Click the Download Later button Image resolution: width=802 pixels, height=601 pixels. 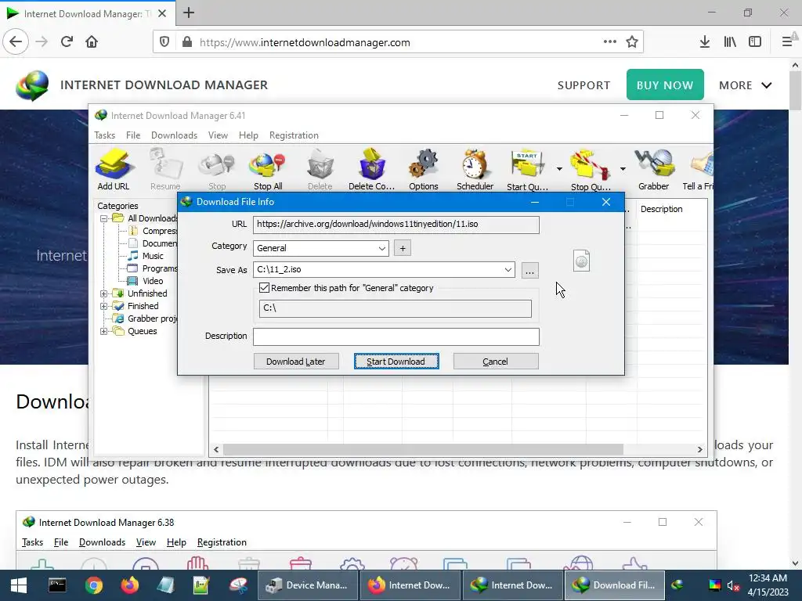295,362
